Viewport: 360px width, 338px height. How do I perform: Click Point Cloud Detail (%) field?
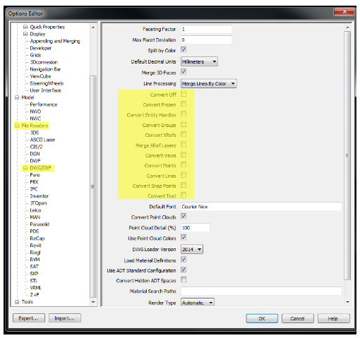(196, 228)
